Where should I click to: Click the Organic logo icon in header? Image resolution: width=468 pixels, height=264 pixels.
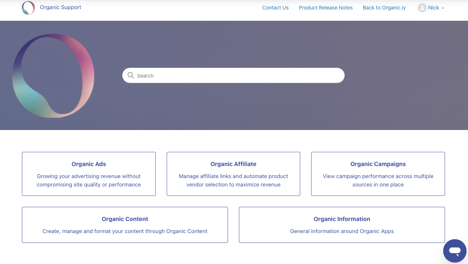28,8
